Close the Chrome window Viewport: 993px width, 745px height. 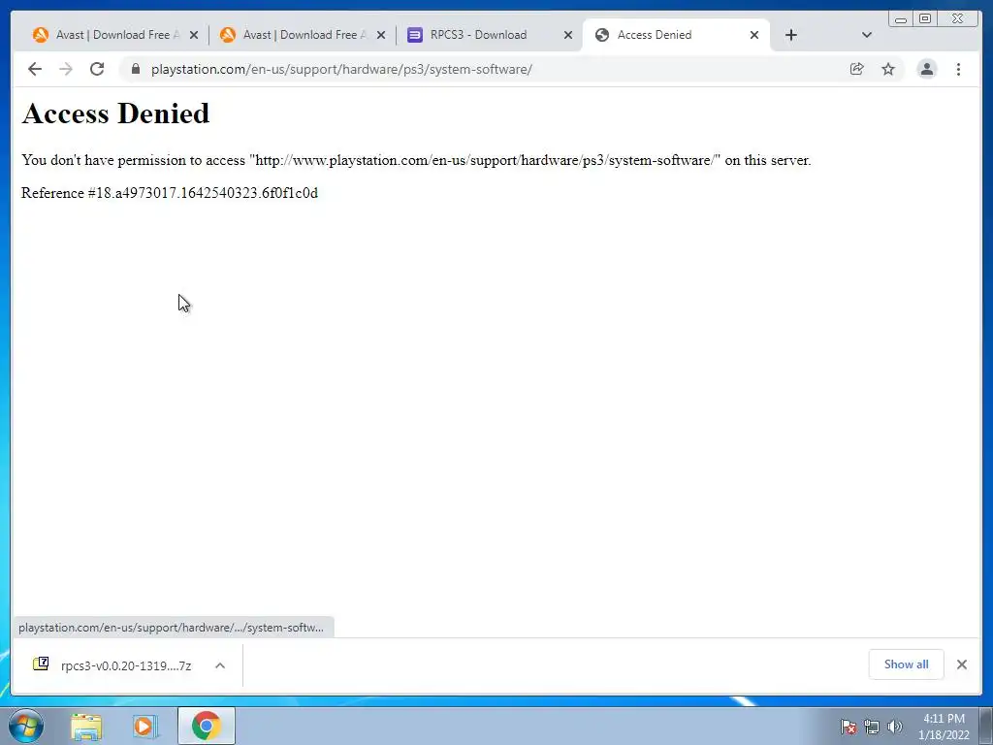pyautogui.click(x=957, y=19)
